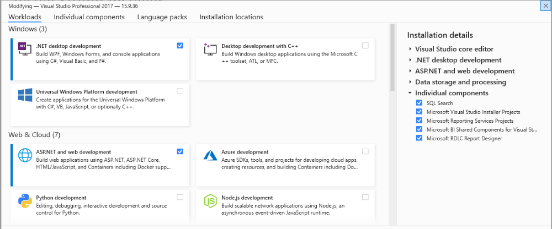Uncheck Microsoft Visual Studio Installer Projects
Screen dimensions: 552x229
point(419,112)
